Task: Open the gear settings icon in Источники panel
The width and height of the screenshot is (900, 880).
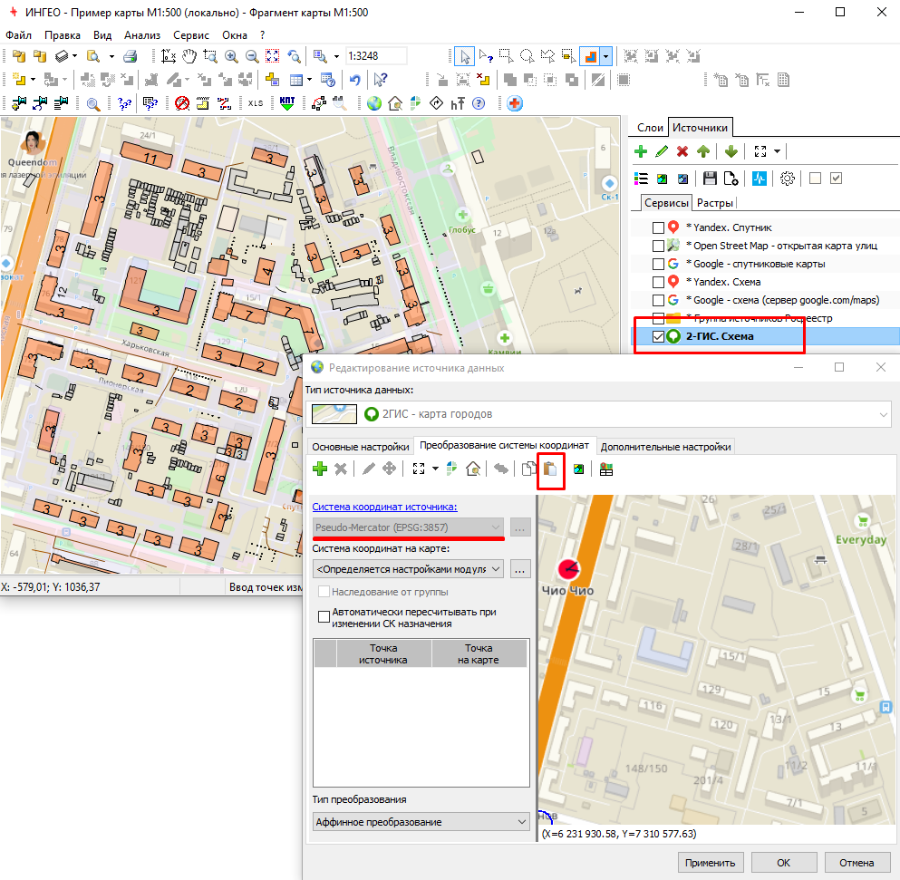Action: tap(787, 179)
